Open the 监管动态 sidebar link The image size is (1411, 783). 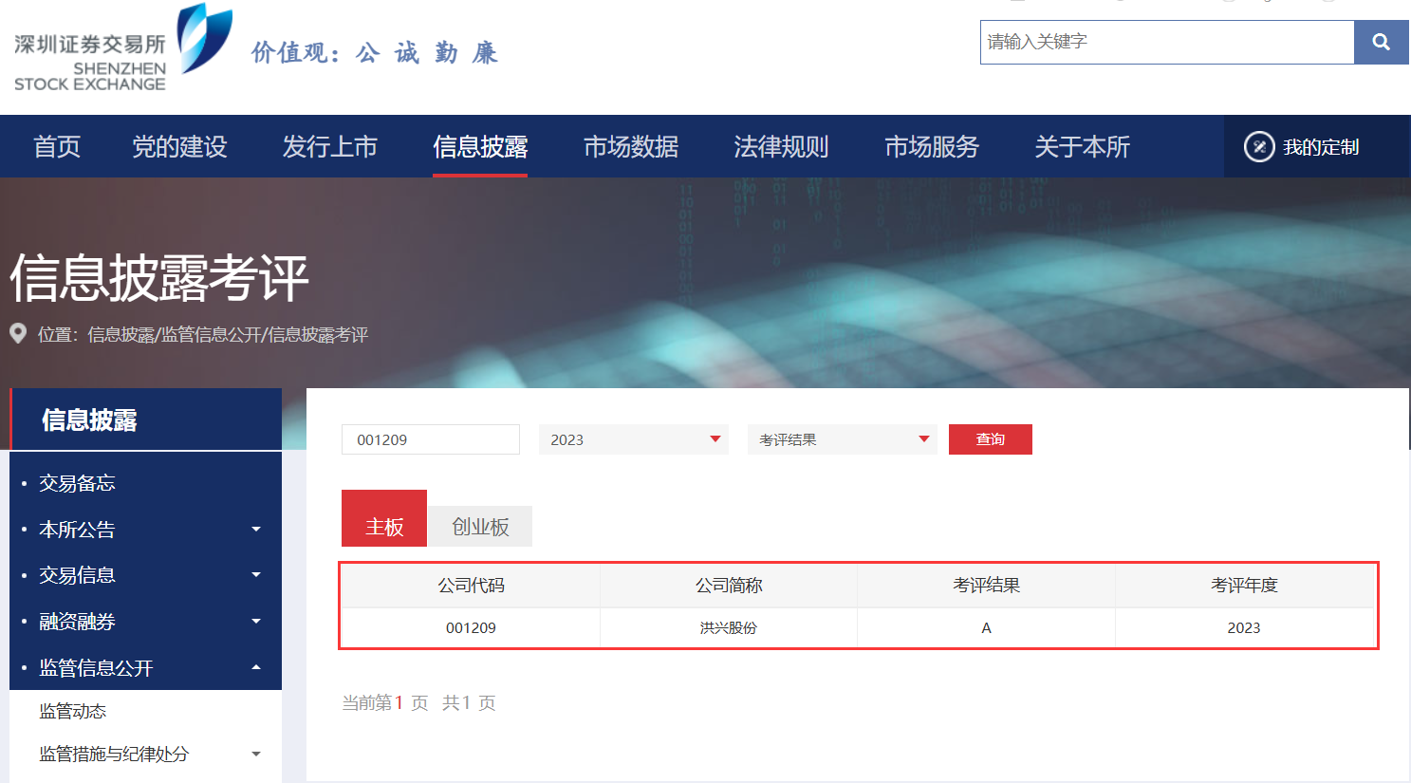point(73,711)
